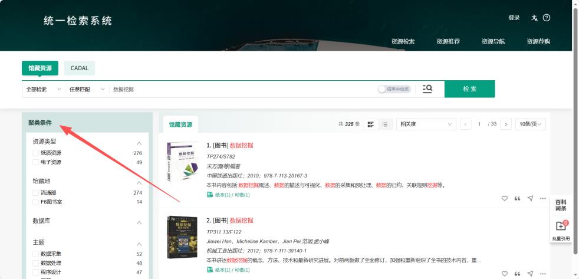The width and height of the screenshot is (579, 279).
Task: Share the first book result
Action: pos(530,198)
